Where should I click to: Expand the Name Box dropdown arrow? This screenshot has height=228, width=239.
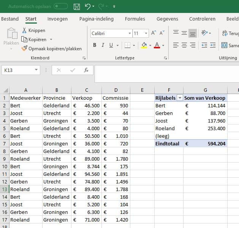coord(36,70)
